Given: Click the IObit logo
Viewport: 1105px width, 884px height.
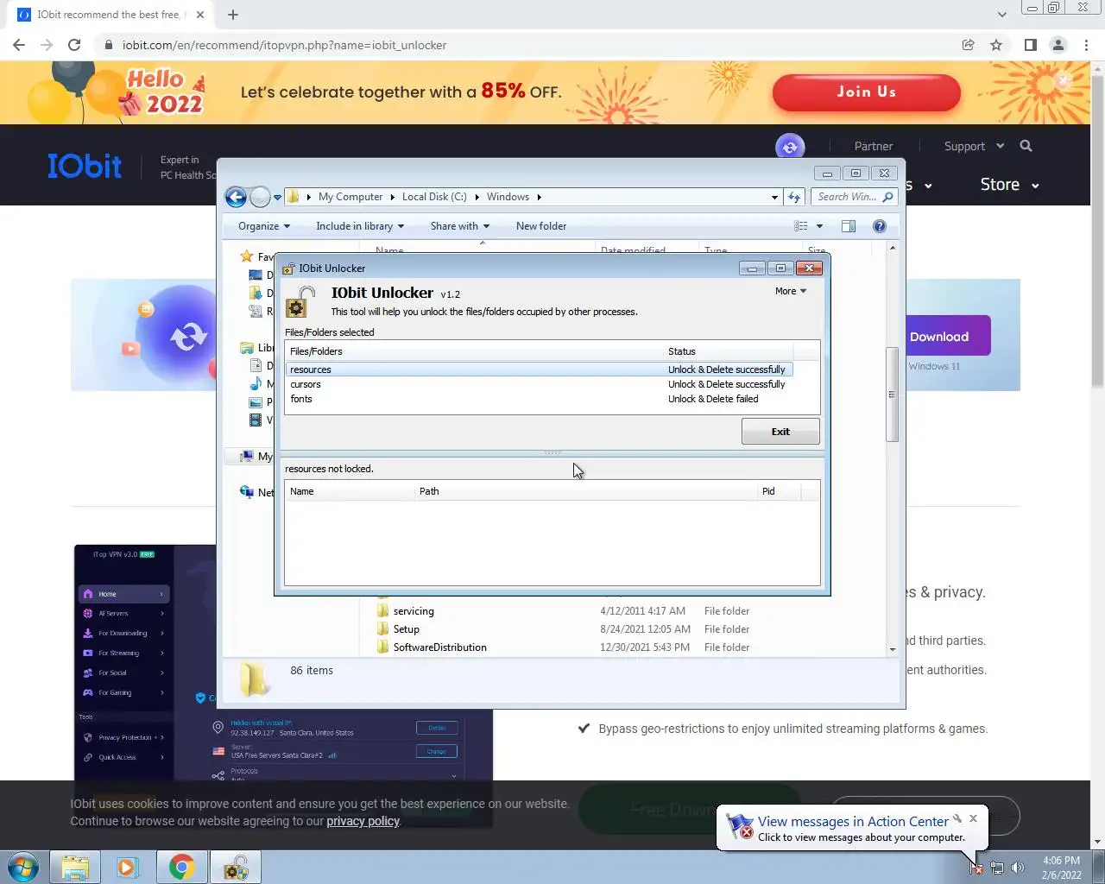Looking at the screenshot, I should (85, 166).
